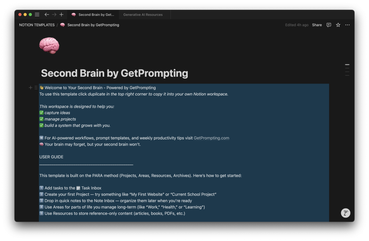Click 'Use Resources to store' line
369x241 pixels.
tap(112, 214)
